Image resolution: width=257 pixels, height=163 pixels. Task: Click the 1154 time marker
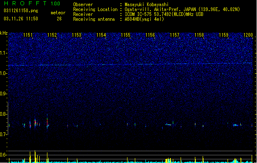(101, 35)
